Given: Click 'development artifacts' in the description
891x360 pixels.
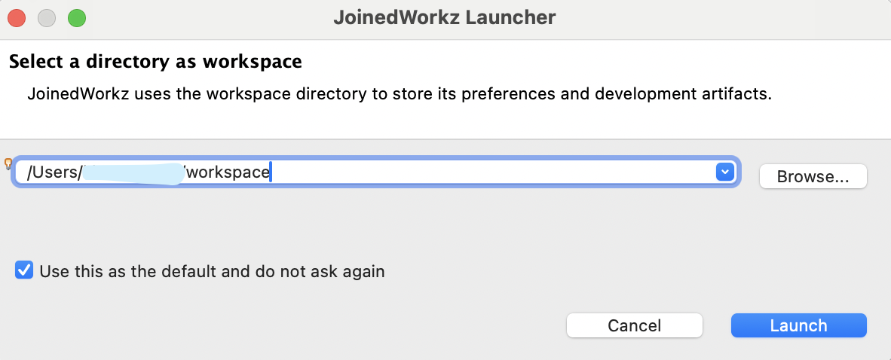Looking at the screenshot, I should click(698, 96).
